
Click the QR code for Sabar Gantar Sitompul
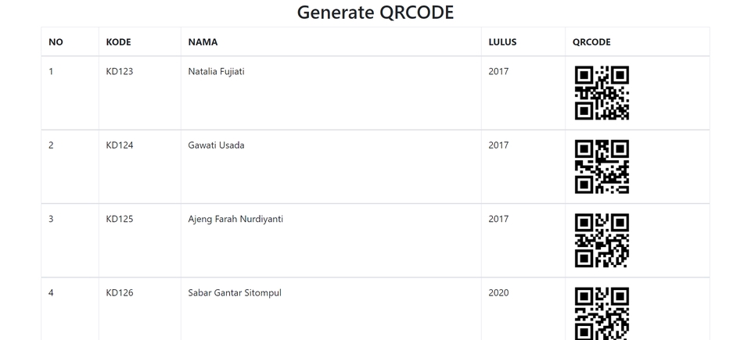[x=602, y=313]
